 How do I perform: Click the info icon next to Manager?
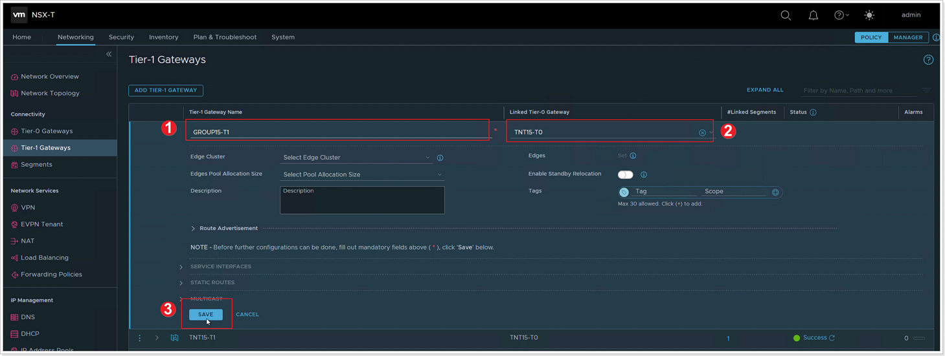tap(936, 37)
